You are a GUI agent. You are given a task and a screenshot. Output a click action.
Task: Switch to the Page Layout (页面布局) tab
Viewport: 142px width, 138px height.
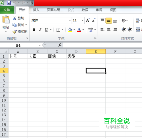(x=53, y=10)
